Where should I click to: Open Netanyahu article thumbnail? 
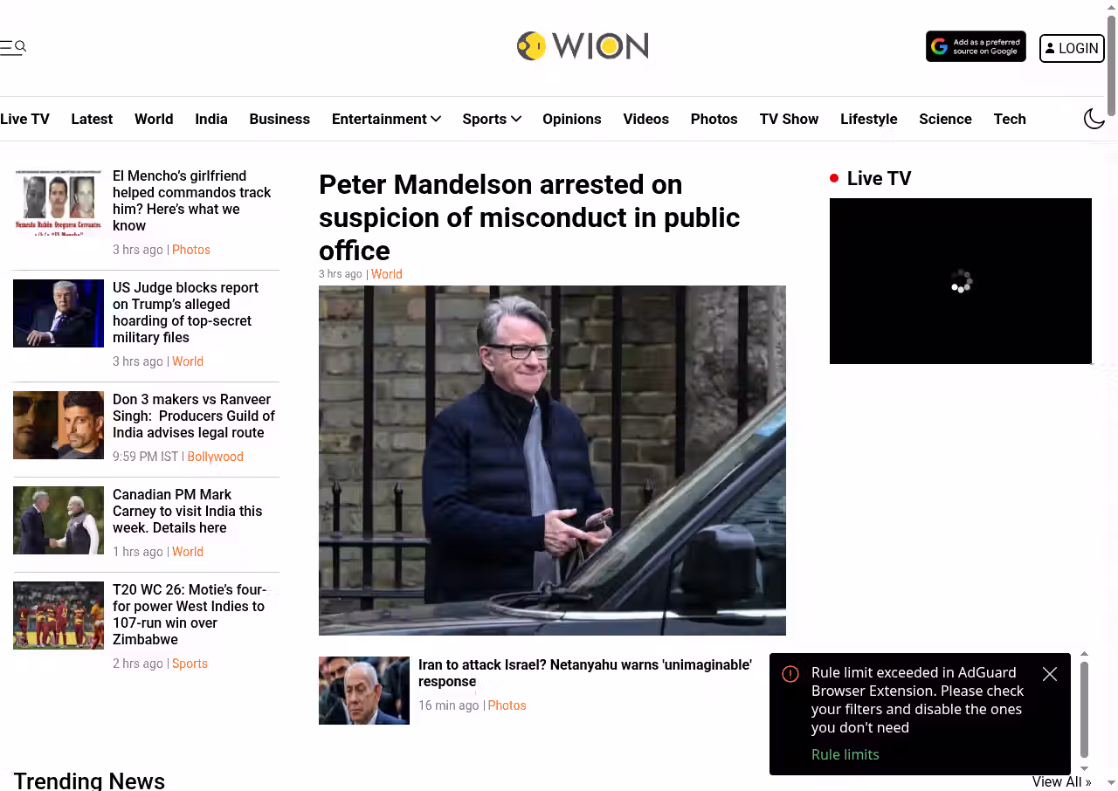364,691
